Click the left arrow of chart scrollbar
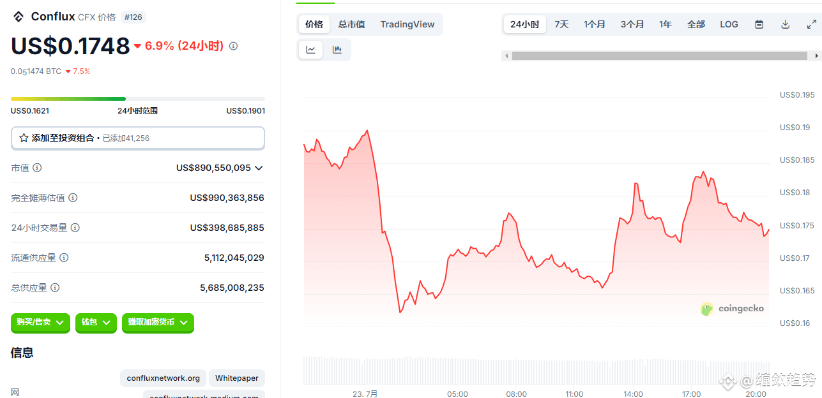822x398 pixels. point(506,56)
